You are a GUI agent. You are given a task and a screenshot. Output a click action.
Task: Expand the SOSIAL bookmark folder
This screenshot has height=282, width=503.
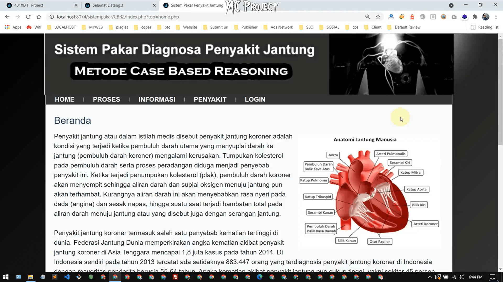click(x=329, y=27)
